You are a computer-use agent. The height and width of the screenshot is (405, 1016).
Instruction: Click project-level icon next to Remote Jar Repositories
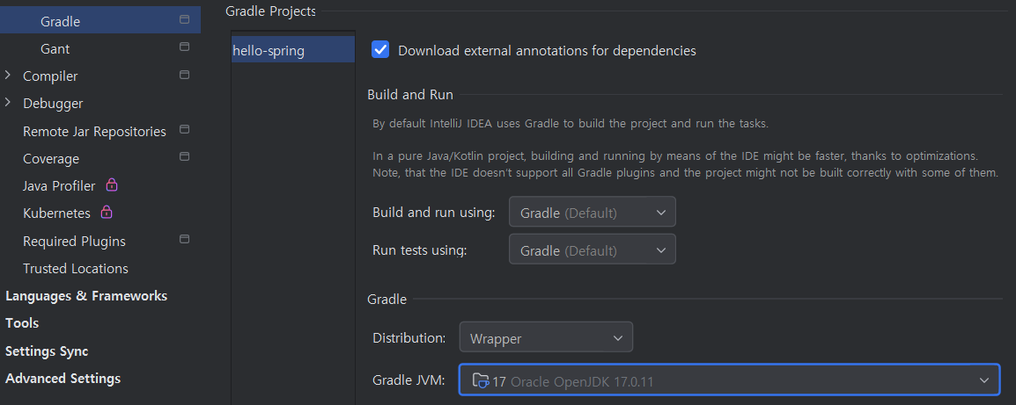pyautogui.click(x=184, y=129)
